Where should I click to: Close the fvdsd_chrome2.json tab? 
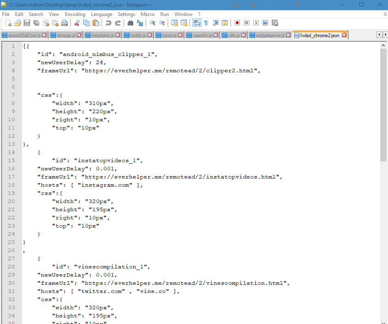pyautogui.click(x=344, y=35)
